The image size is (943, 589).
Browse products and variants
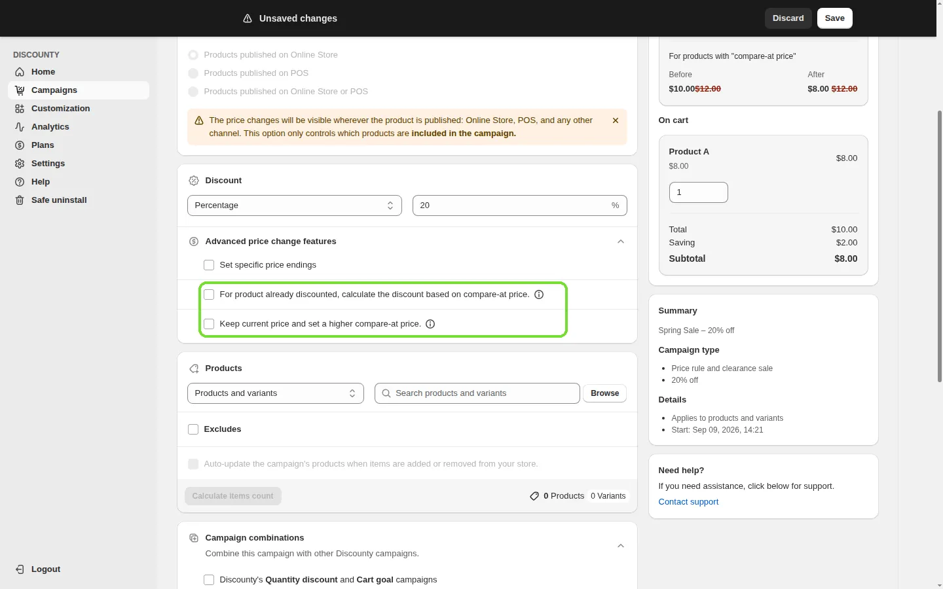coord(605,393)
